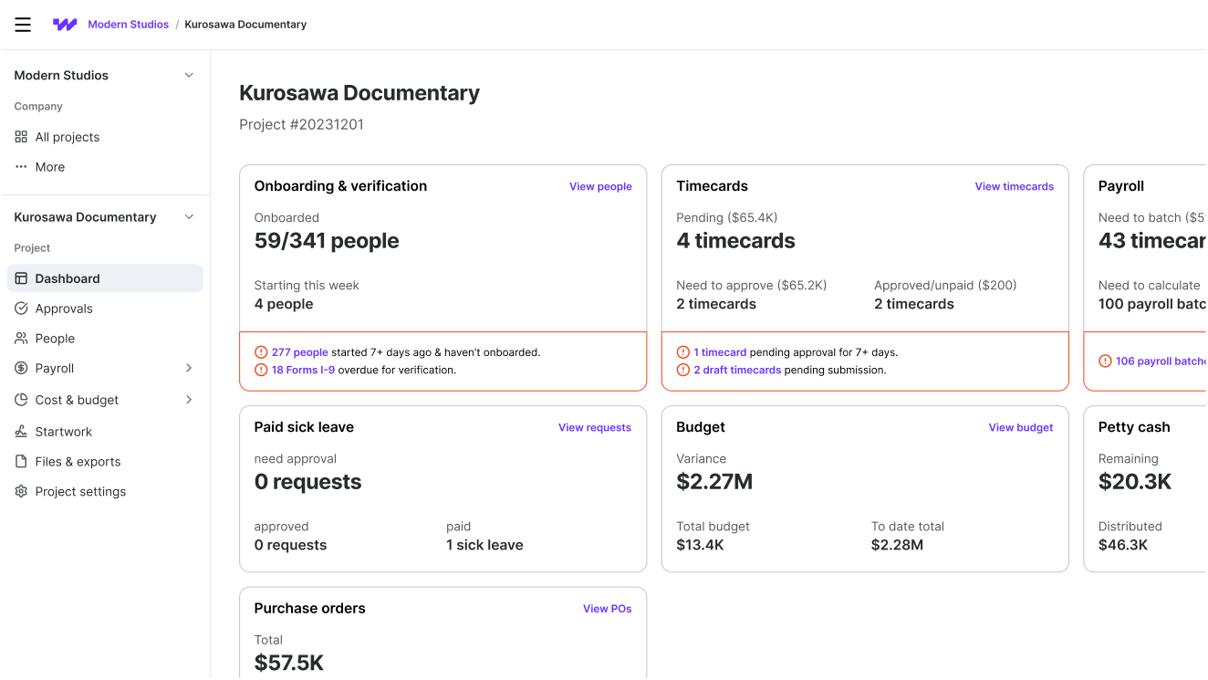1208x680 pixels.
Task: Click the Files & exports document icon
Action: pos(21,462)
